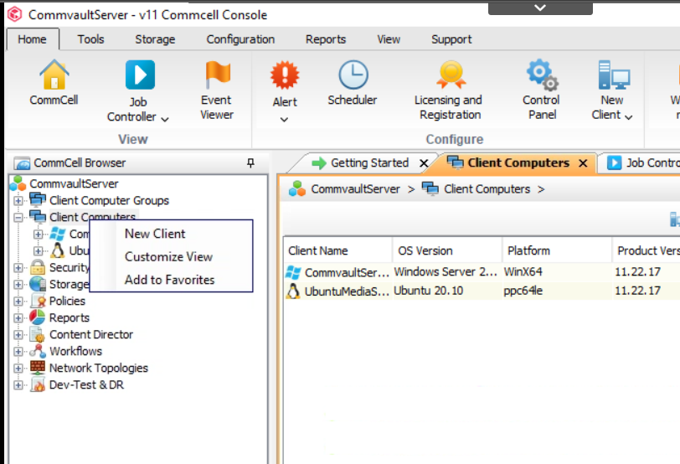This screenshot has width=680, height=464.
Task: Expand the Dev-Test & DR tree node
Action: [18, 385]
